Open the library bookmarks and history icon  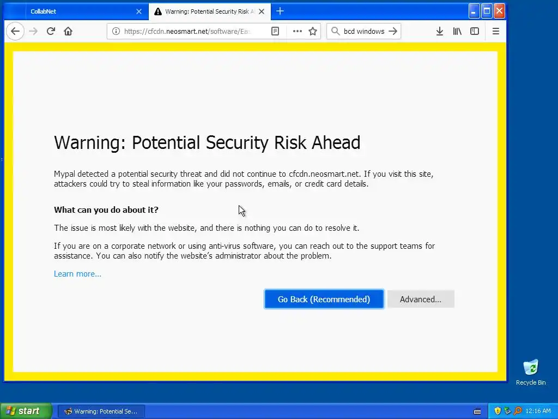click(457, 31)
